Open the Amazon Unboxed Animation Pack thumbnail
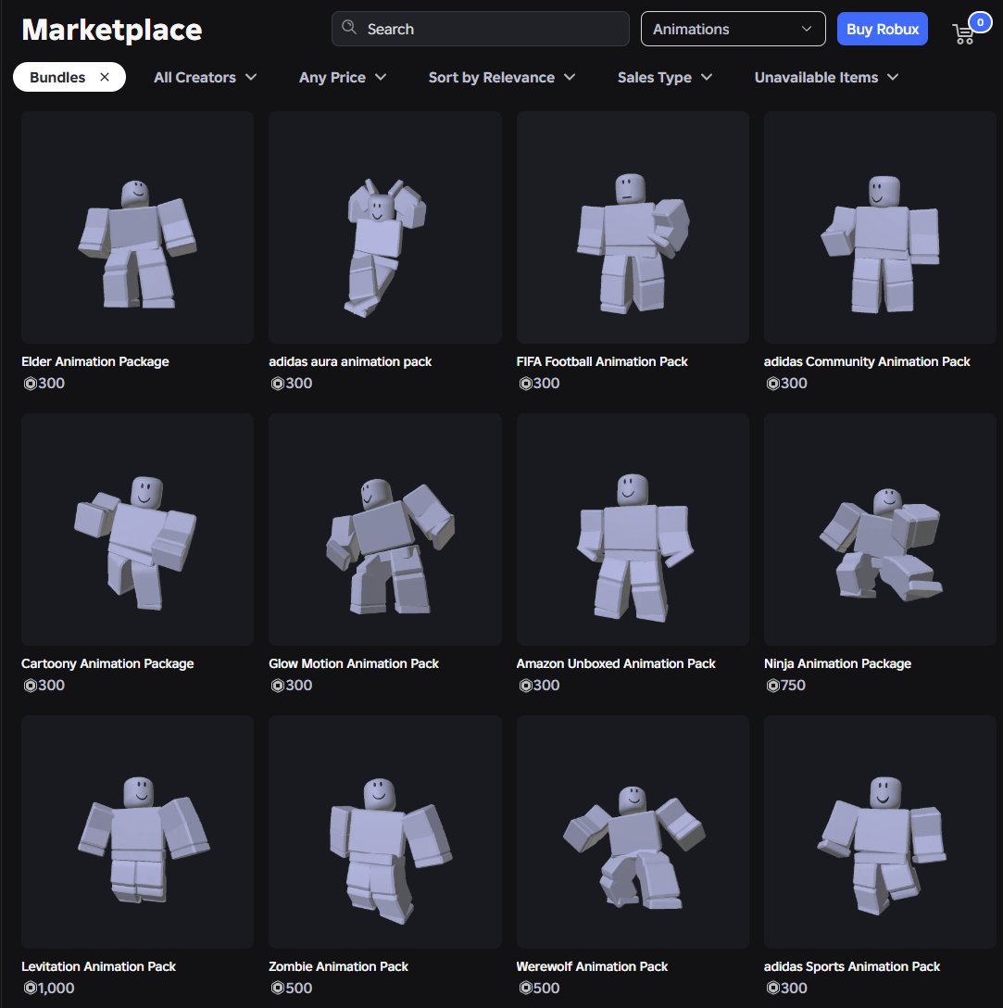This screenshot has width=1003, height=1008. click(x=633, y=530)
